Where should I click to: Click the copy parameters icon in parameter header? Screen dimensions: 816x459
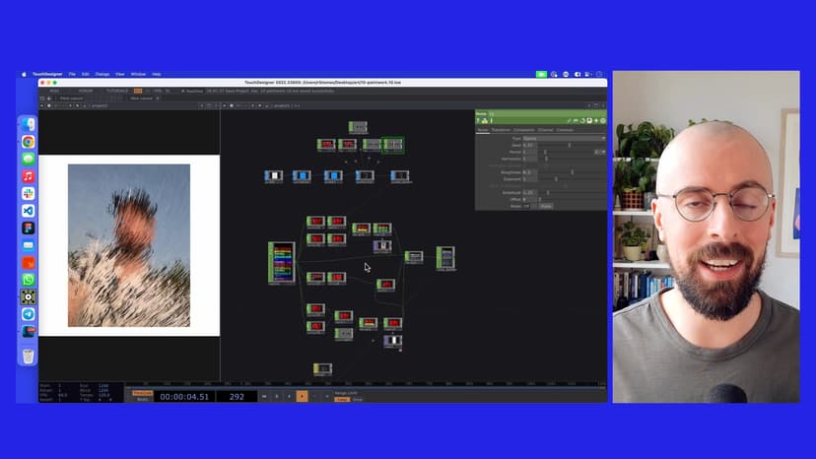click(x=582, y=120)
